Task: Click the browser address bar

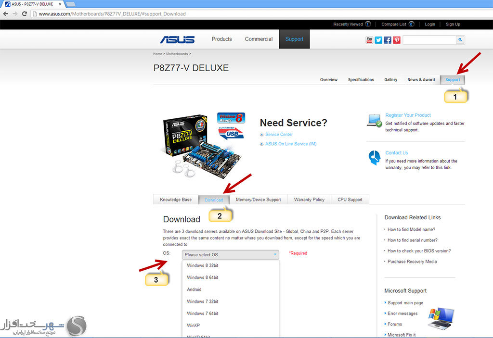Action: coord(261,14)
